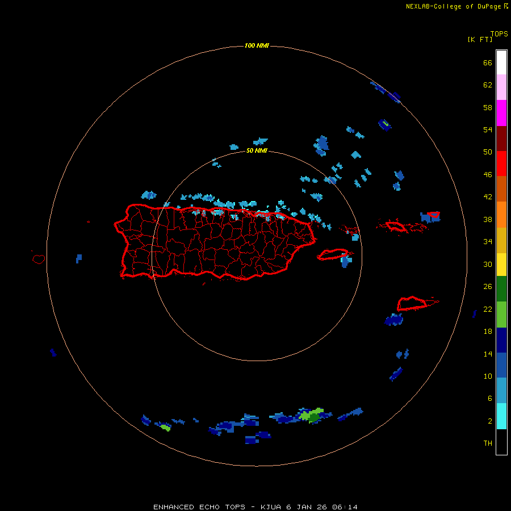Image resolution: width=511 pixels, height=511 pixels.
Task: Click the legend value 58
Action: pyautogui.click(x=488, y=107)
